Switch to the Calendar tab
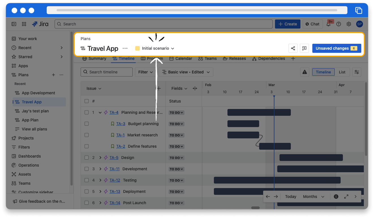374x218 pixels. point(181,58)
